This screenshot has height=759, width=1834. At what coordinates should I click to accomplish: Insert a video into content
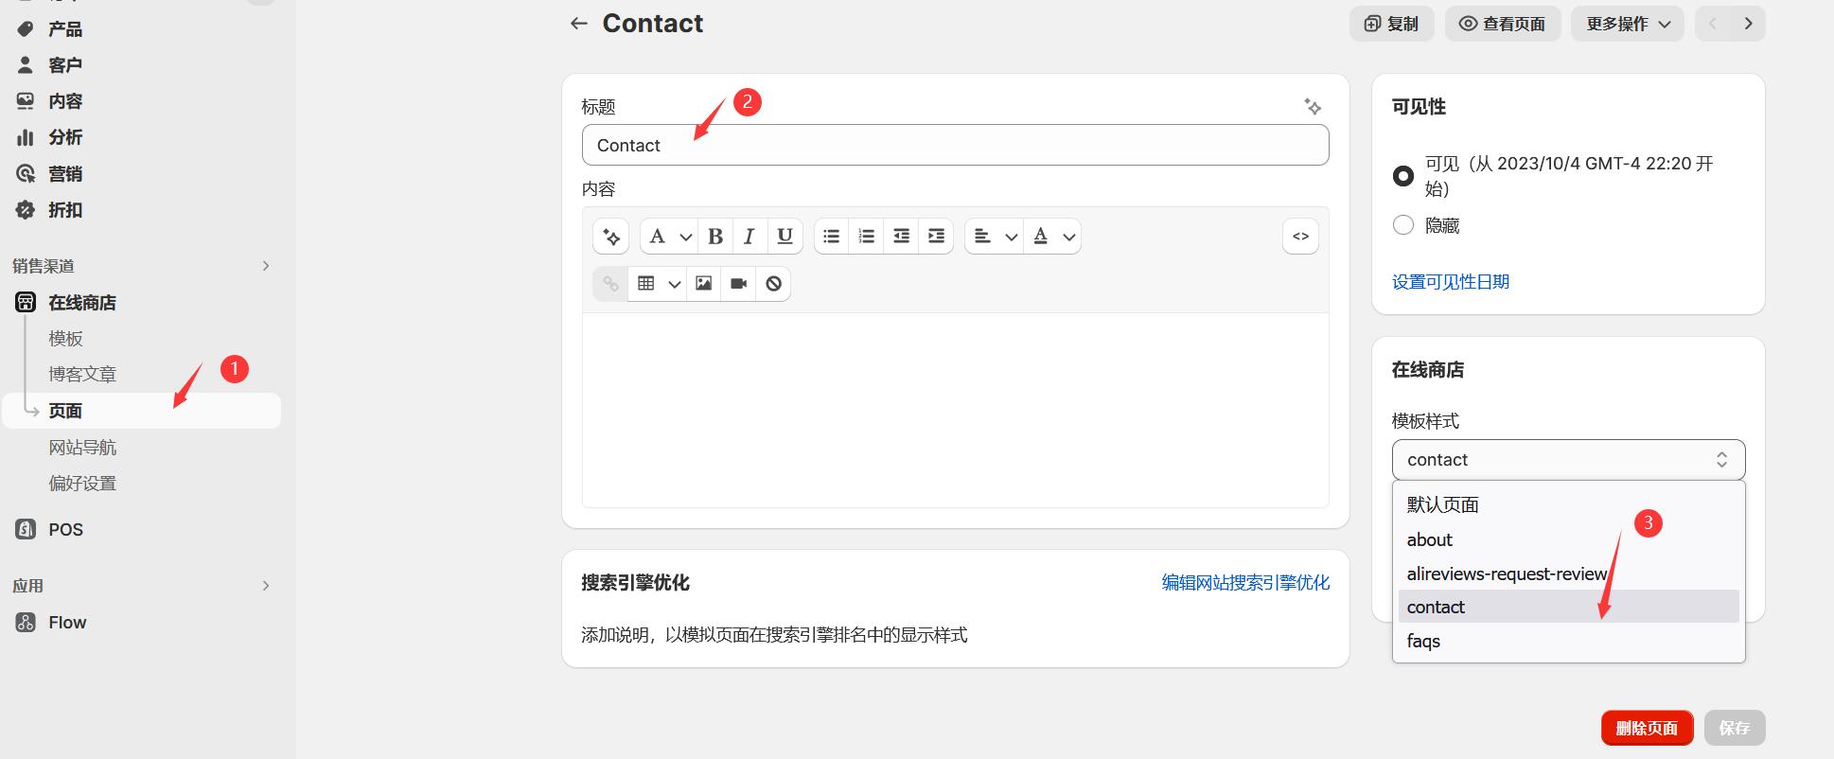coord(738,284)
